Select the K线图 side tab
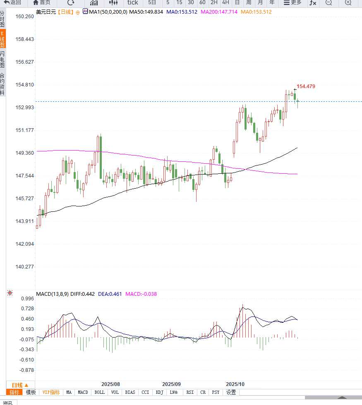 (2, 39)
